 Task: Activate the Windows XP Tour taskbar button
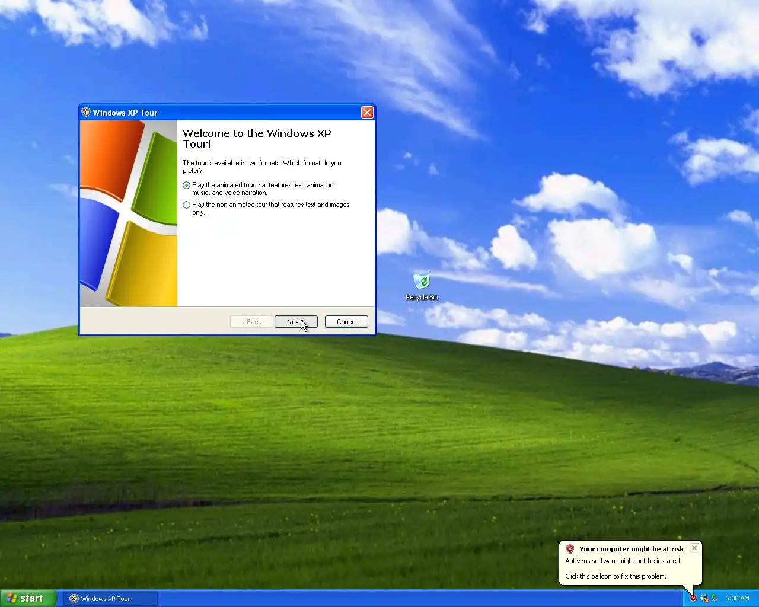click(111, 599)
